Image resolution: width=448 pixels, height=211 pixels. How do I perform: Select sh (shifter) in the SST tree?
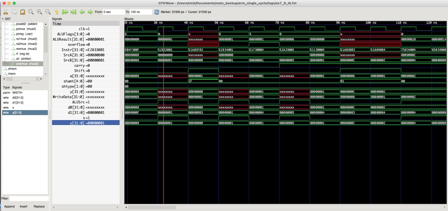click(x=22, y=59)
